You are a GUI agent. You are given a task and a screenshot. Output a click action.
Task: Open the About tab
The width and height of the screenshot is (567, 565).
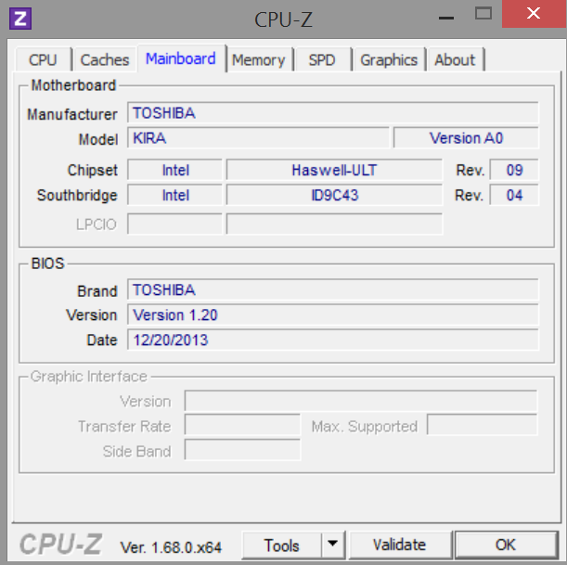pyautogui.click(x=455, y=59)
